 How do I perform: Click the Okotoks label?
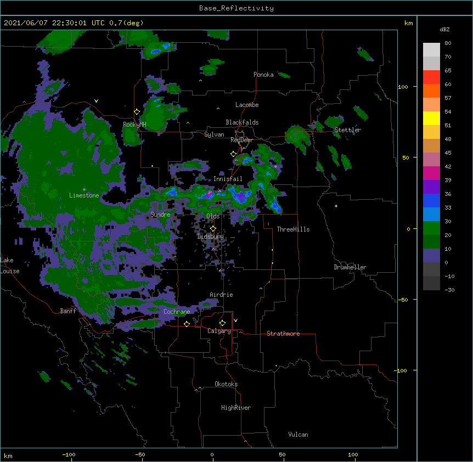coord(226,384)
